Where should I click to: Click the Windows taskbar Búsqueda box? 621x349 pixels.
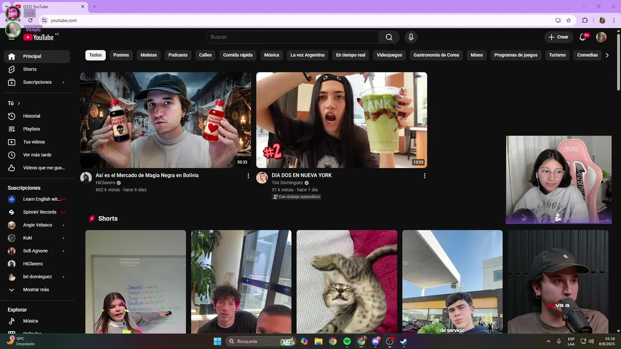(262, 341)
